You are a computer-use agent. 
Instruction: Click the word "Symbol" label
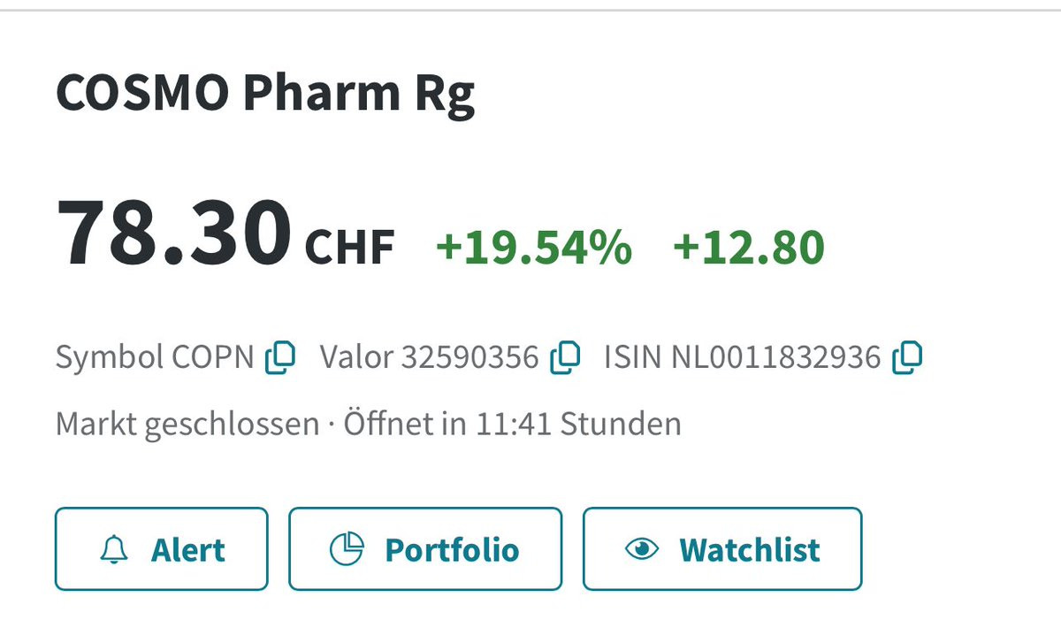click(110, 357)
